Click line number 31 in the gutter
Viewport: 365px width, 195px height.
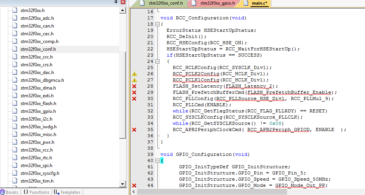pyautogui.click(x=150, y=105)
